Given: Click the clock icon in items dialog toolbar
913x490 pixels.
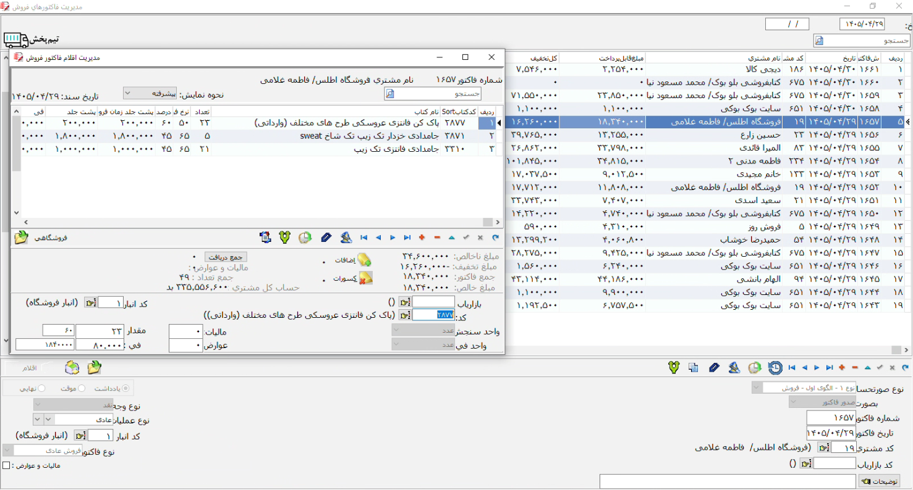Looking at the screenshot, I should (x=305, y=238).
